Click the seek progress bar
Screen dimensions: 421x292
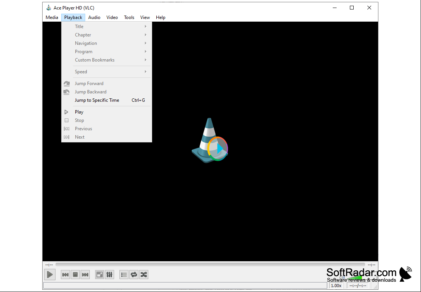coord(210,265)
